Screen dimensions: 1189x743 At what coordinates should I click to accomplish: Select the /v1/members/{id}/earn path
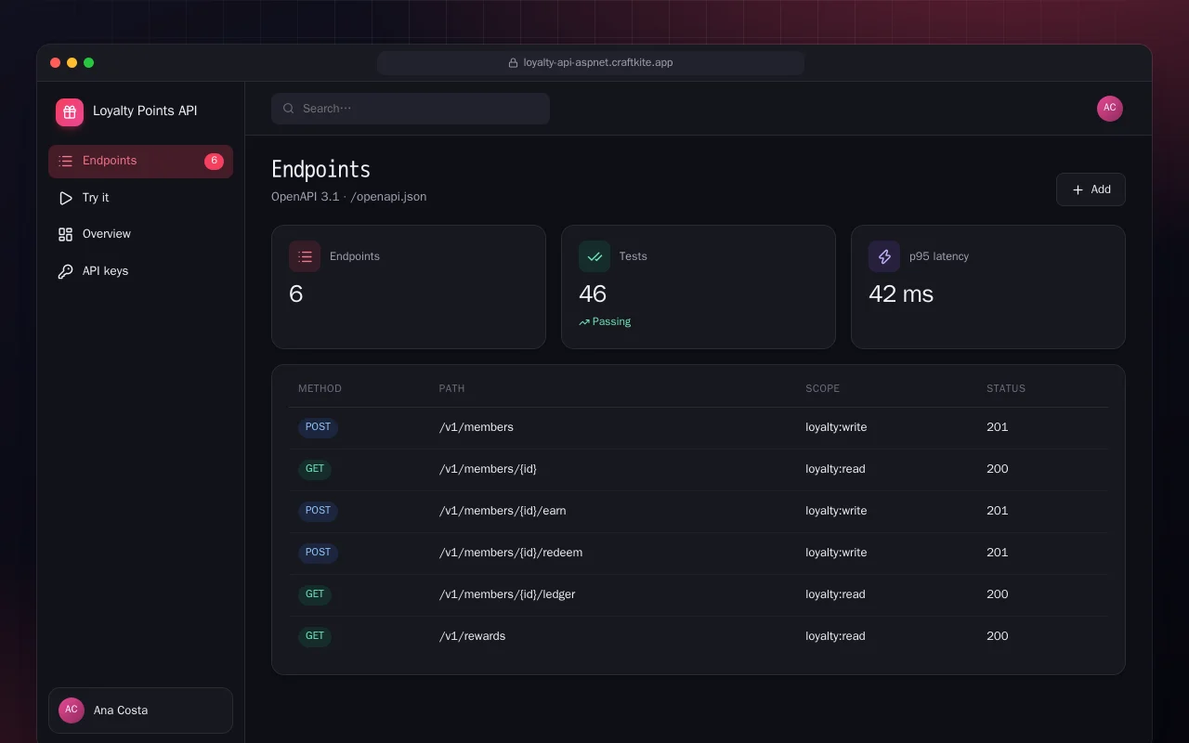(x=503, y=511)
